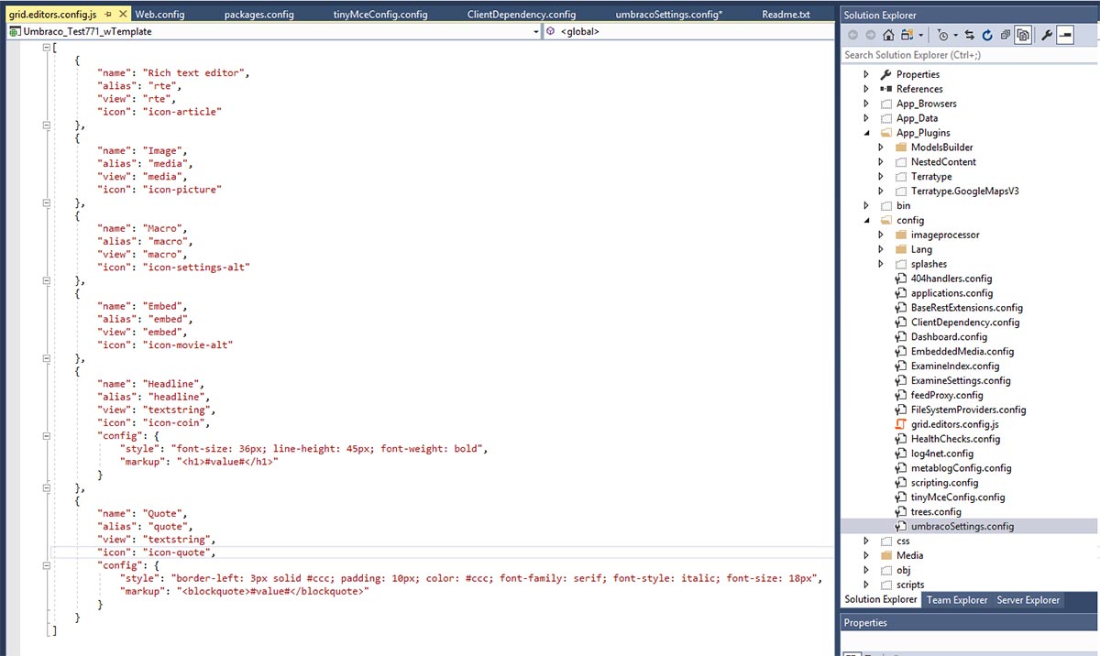This screenshot has height=656, width=1100.
Task: Select the Solution Explorer bottom tab
Action: [880, 599]
